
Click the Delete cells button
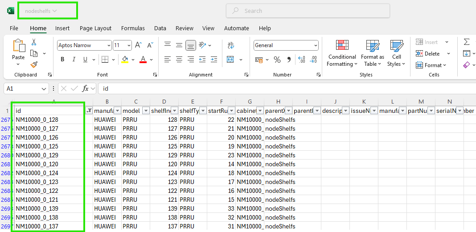[428, 54]
